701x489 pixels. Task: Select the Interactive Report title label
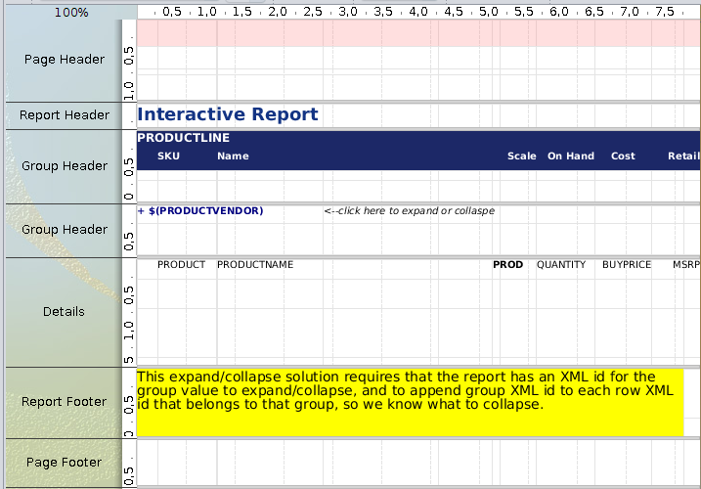point(228,114)
